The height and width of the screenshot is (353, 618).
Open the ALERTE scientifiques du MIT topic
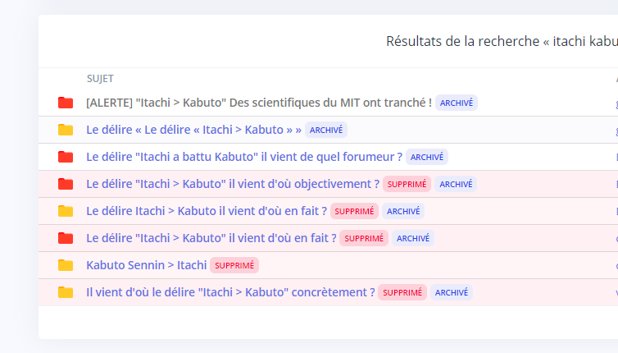click(x=259, y=103)
